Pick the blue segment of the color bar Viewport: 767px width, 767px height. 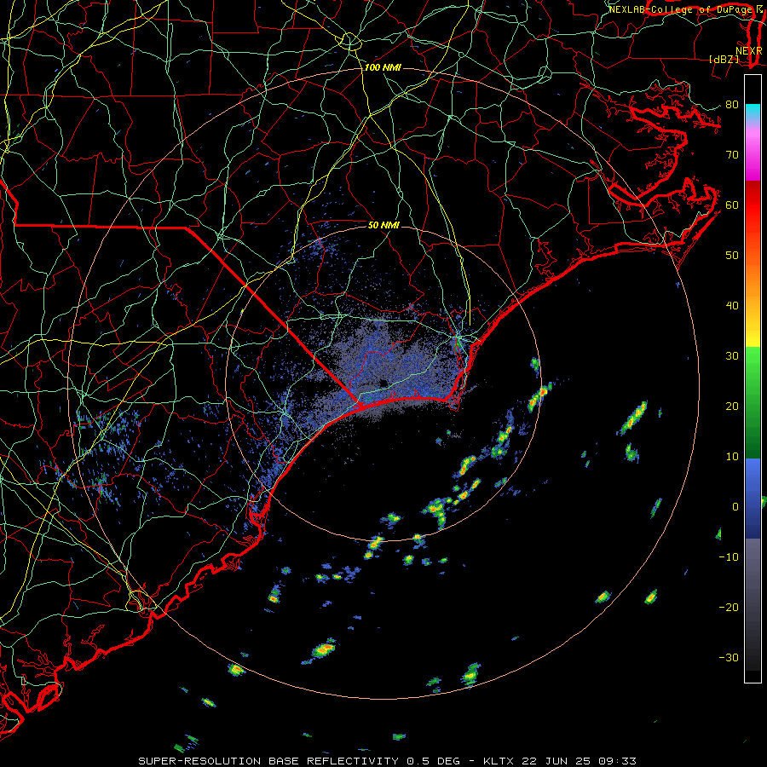pyautogui.click(x=753, y=499)
